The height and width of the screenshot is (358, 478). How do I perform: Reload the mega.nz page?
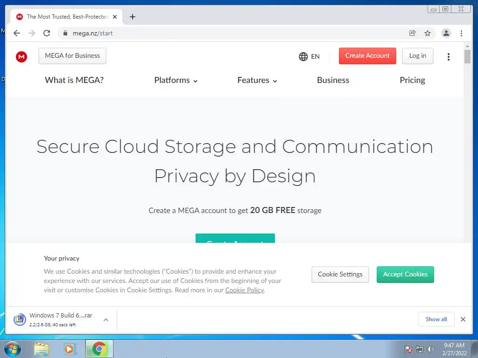click(x=47, y=33)
